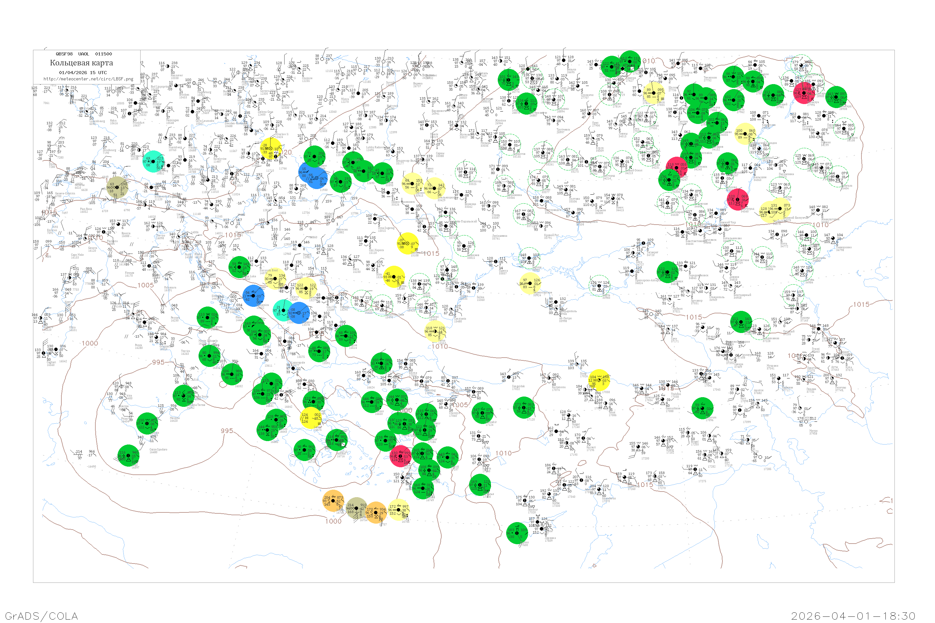Click the GrADS/COLA label
Screen dimensions: 935x623
tap(41, 616)
